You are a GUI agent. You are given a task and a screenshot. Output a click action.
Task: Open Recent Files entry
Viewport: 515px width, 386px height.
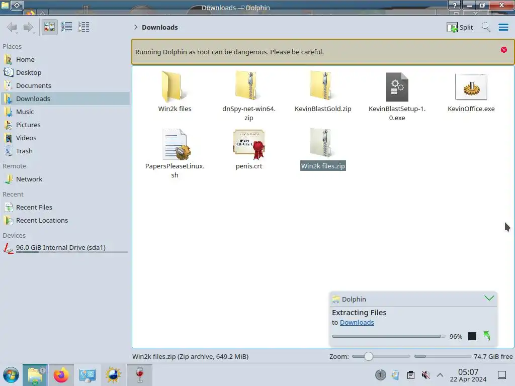66,208
